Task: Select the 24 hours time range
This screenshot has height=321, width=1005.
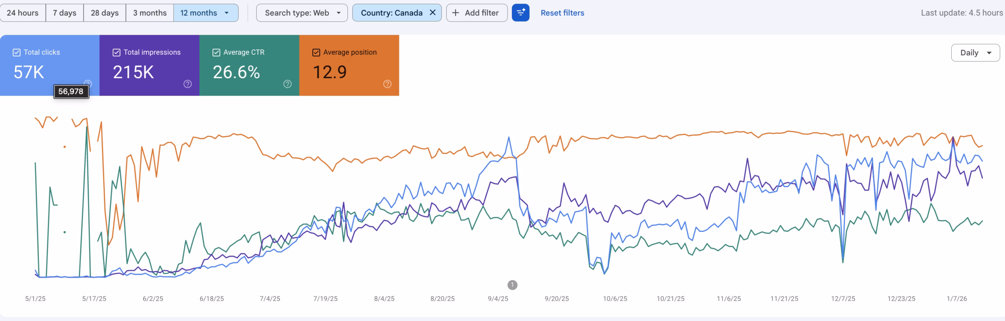Action: [x=23, y=13]
